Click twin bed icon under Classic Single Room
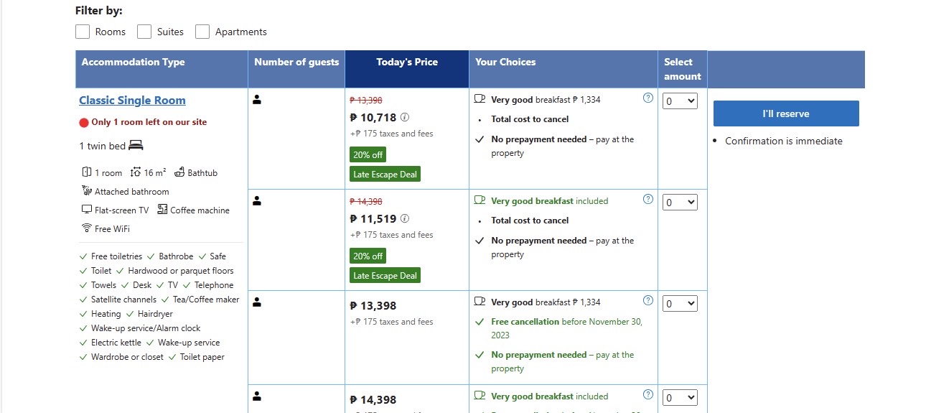The width and height of the screenshot is (926, 413). pyautogui.click(x=136, y=146)
